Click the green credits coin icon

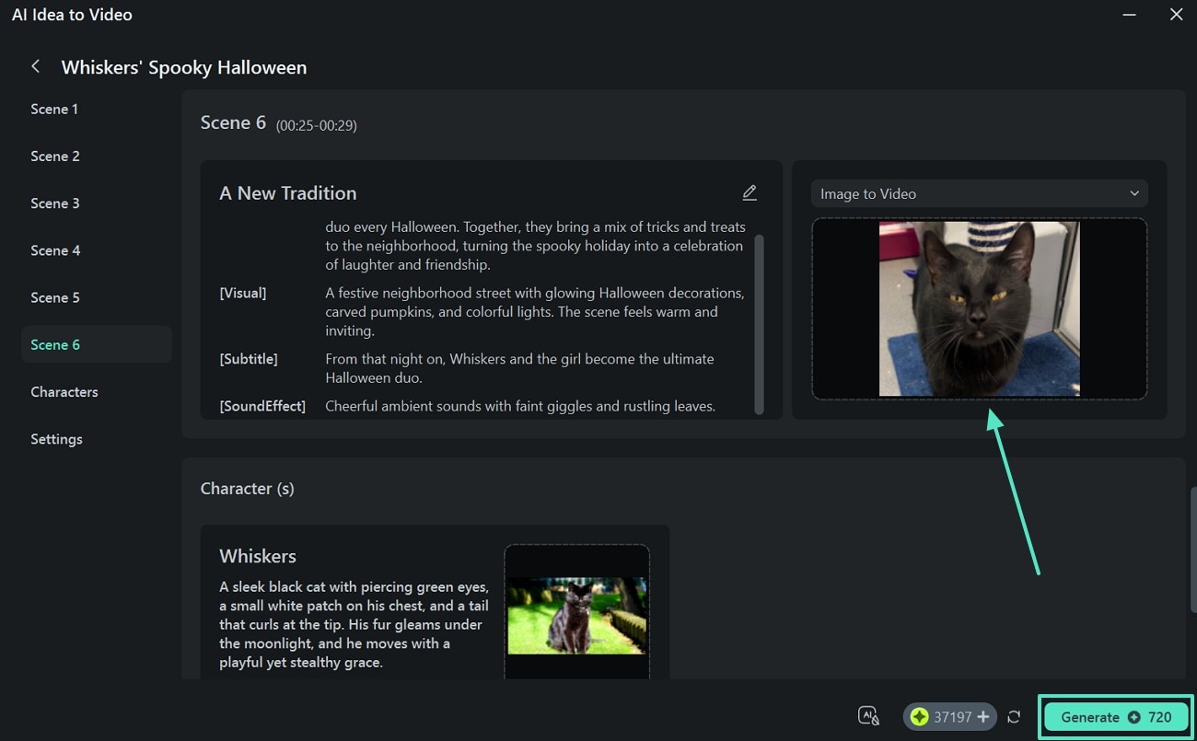click(x=919, y=717)
